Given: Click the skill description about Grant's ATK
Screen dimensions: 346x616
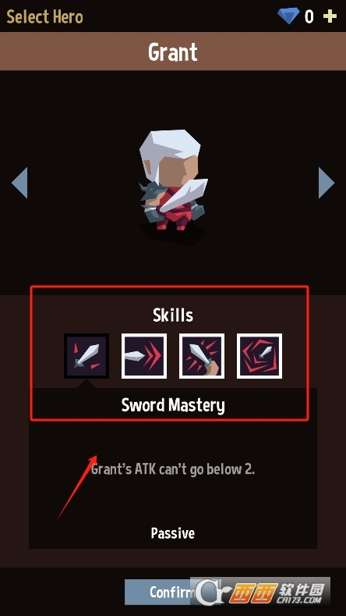Looking at the screenshot, I should (x=173, y=469).
